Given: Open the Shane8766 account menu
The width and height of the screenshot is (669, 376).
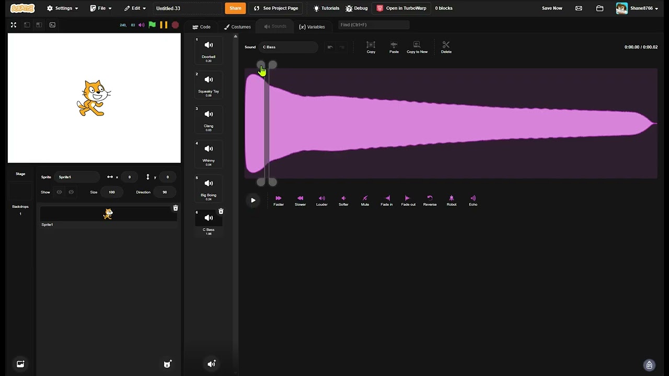Looking at the screenshot, I should [637, 8].
